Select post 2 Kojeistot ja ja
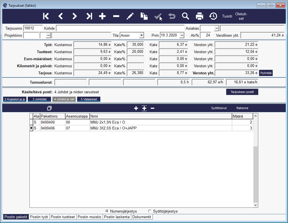 tap(15, 99)
